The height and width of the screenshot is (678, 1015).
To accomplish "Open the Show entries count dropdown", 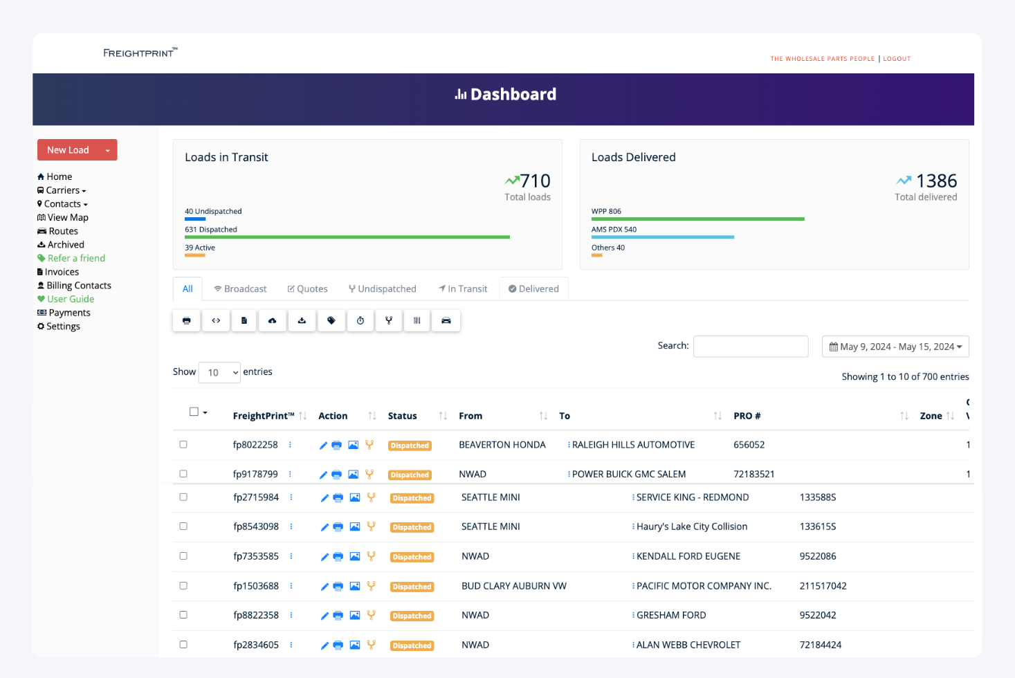I will (x=219, y=372).
